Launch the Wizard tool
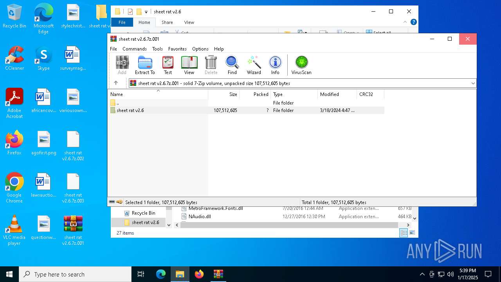Screen dimensions: 501x282 (254, 65)
